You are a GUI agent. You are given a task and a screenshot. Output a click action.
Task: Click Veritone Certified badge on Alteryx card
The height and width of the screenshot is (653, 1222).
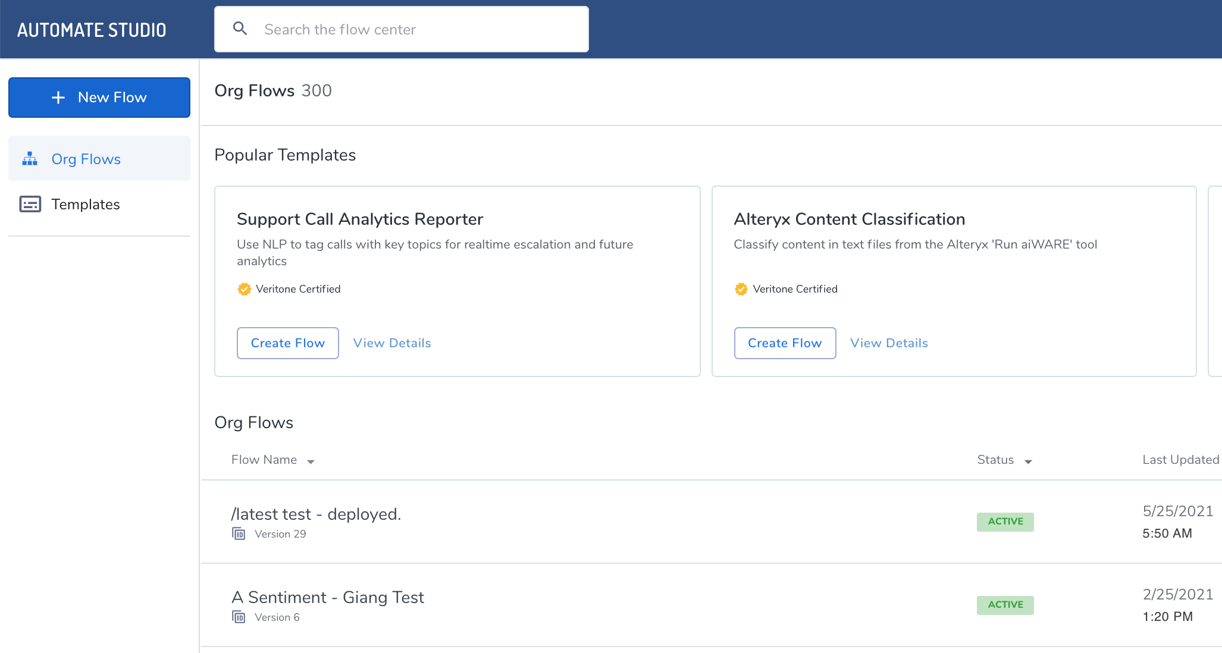[741, 289]
